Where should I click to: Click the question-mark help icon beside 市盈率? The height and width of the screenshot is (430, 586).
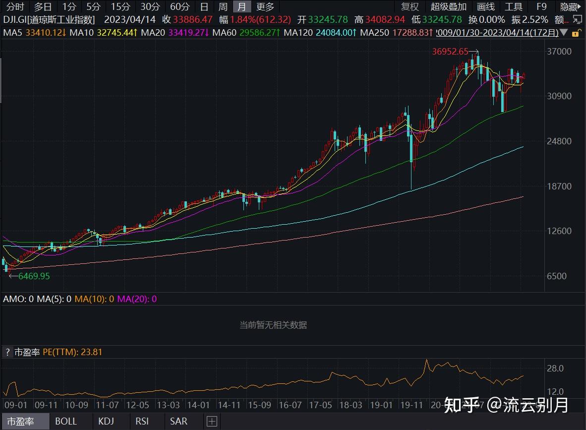pos(7,352)
